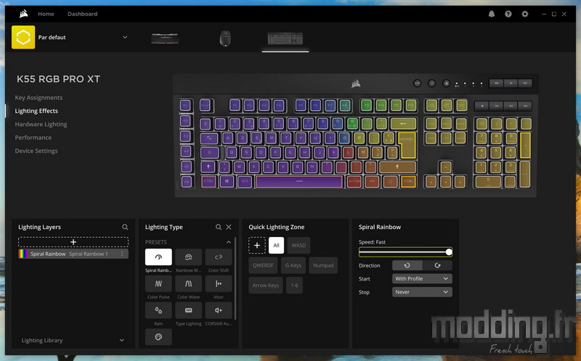Select the mouse device thumbnail
This screenshot has width=581, height=361.
225,38
